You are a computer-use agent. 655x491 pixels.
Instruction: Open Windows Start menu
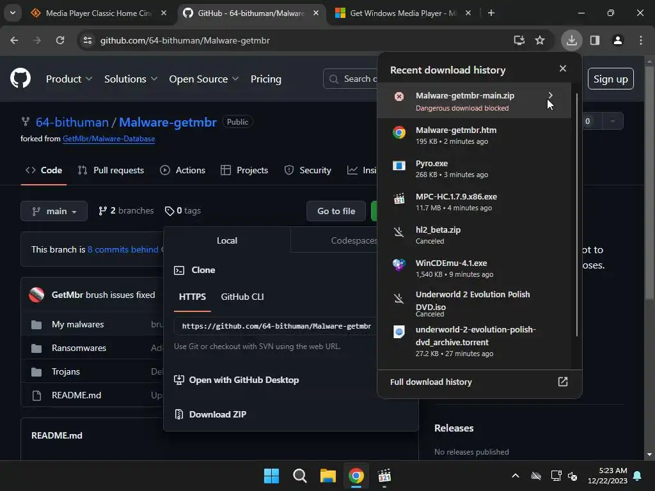pos(271,476)
